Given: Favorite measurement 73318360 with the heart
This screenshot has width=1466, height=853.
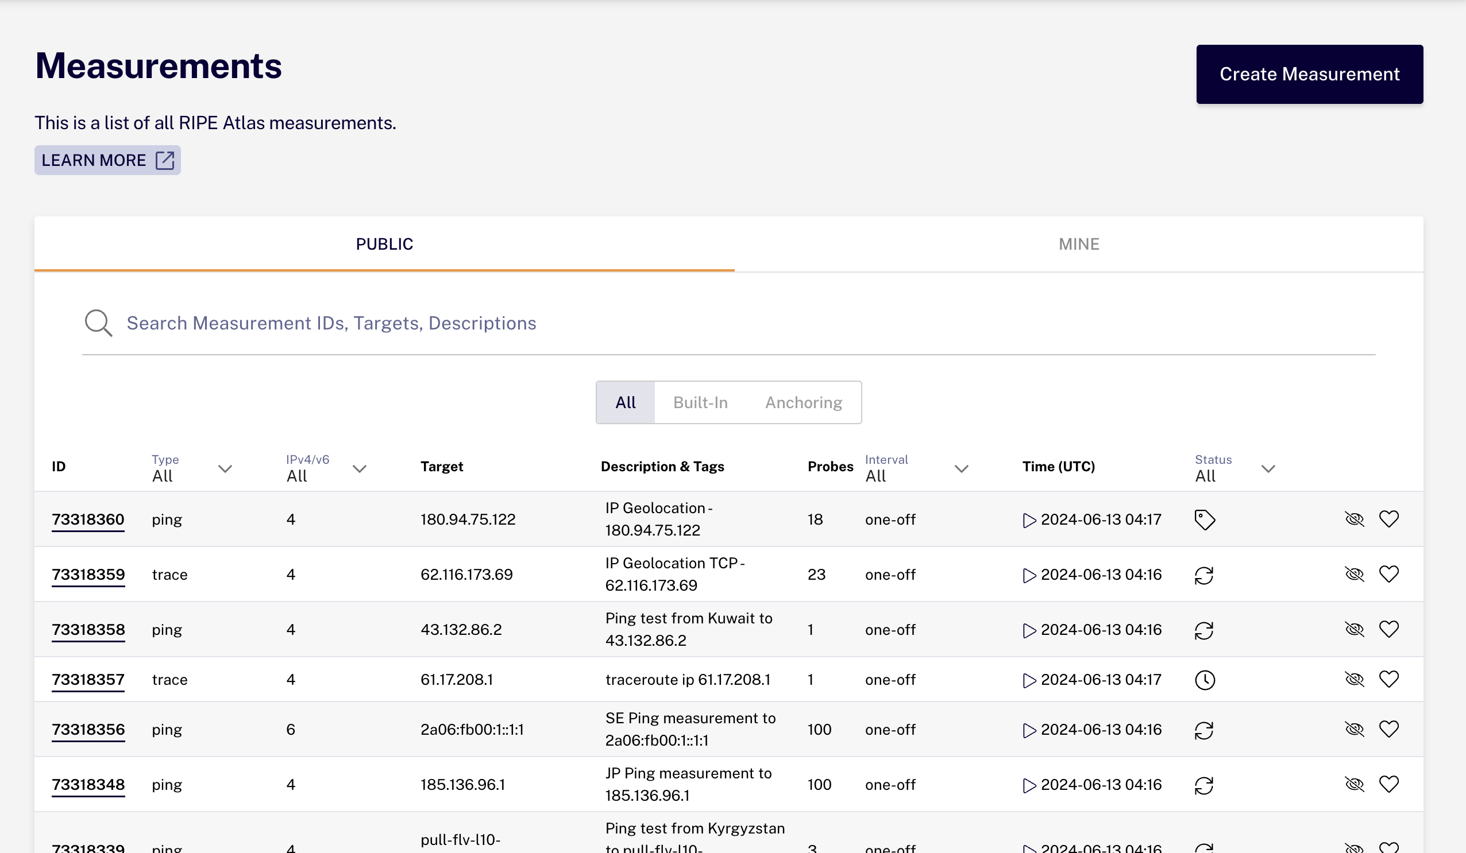Looking at the screenshot, I should tap(1389, 519).
